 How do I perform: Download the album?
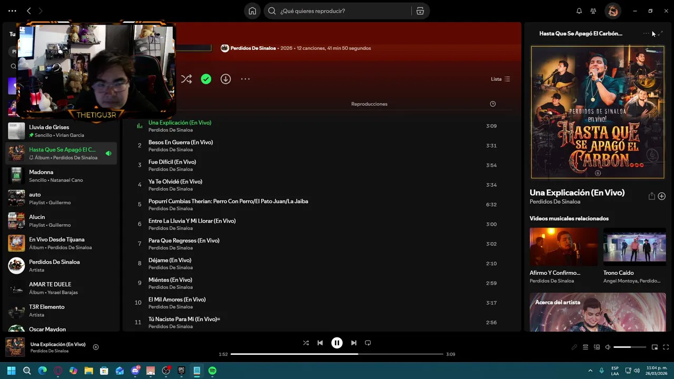click(x=225, y=79)
